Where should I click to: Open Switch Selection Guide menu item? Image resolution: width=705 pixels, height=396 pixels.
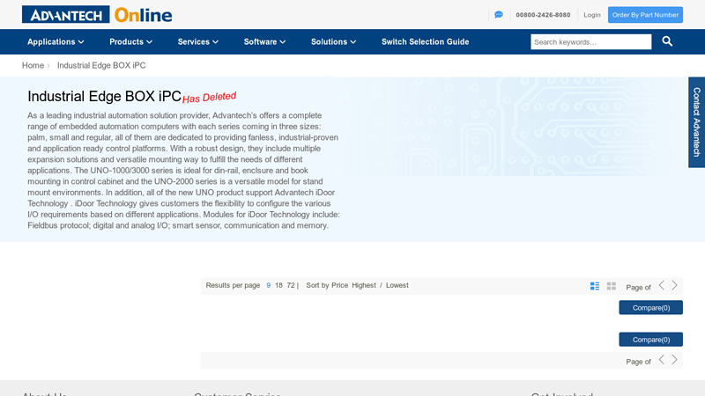tap(425, 41)
